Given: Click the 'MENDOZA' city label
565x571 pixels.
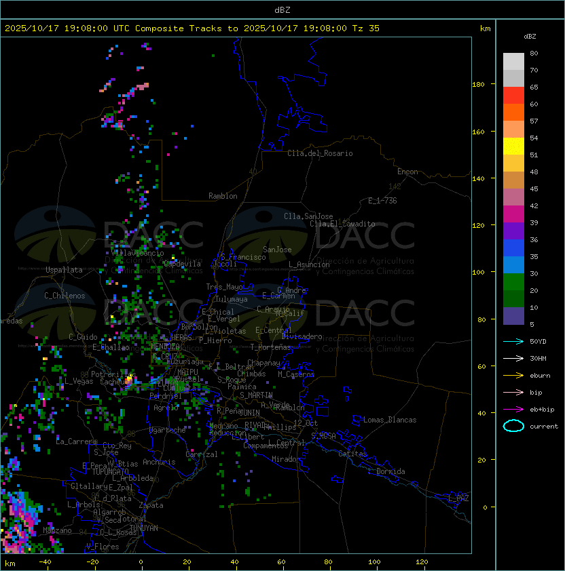Looking at the screenshot, I should click(x=165, y=347).
